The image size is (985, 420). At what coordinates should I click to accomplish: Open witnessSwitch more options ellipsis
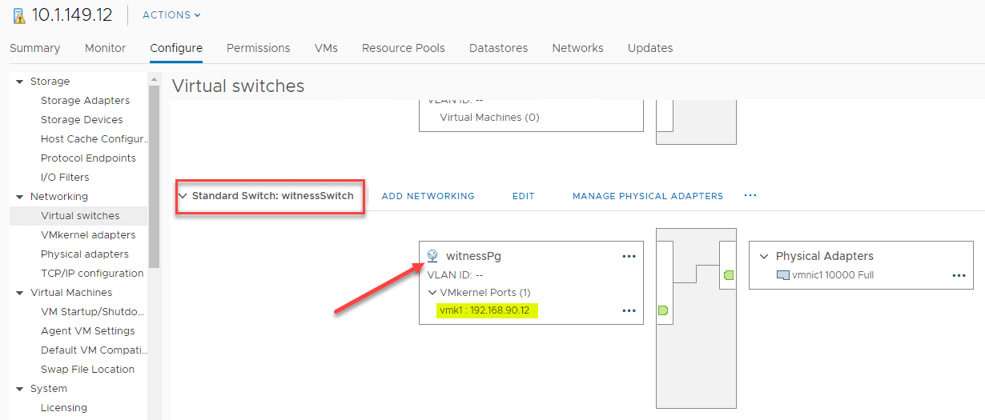click(x=750, y=195)
